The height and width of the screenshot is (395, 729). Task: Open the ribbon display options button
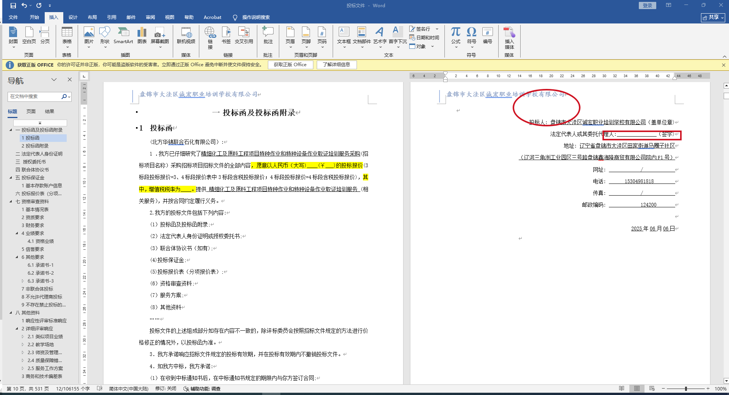[x=669, y=5]
